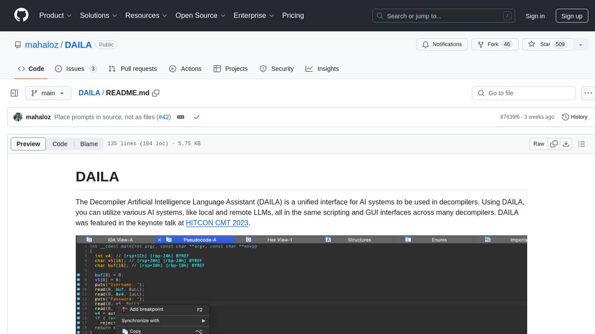Open the mahaloz owner profile link
The image size is (595, 334).
click(x=42, y=45)
